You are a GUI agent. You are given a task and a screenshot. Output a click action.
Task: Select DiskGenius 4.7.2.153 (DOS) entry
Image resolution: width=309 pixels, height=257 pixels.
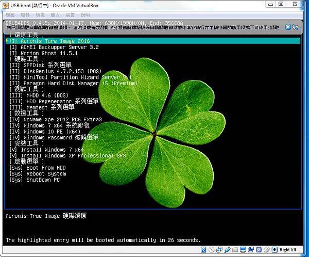[56, 71]
